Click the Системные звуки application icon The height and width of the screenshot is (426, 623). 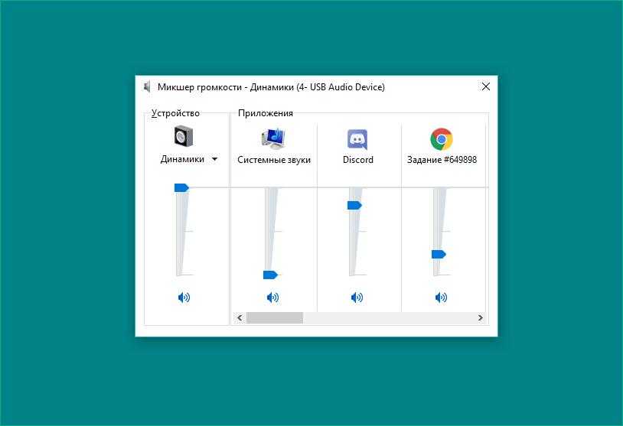click(x=273, y=138)
